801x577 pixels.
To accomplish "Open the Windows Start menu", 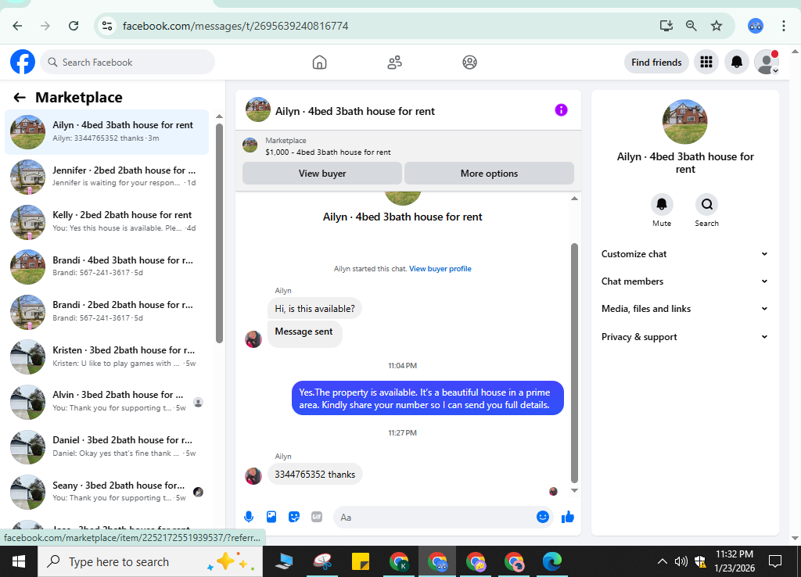I will click(19, 561).
